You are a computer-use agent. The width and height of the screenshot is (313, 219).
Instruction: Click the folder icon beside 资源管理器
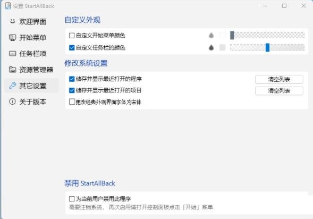[12, 70]
